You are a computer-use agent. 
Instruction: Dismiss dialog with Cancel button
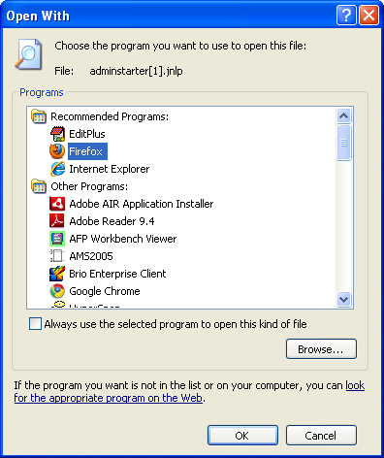point(321,436)
